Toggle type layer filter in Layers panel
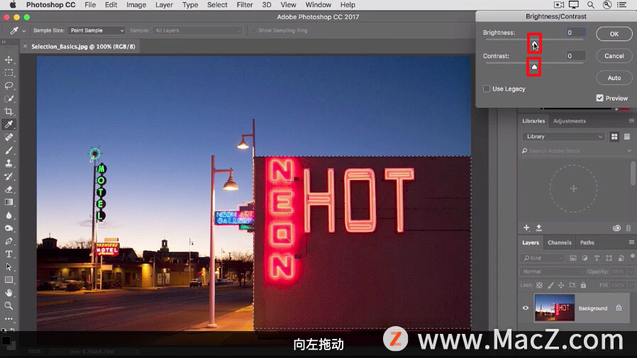 597,258
